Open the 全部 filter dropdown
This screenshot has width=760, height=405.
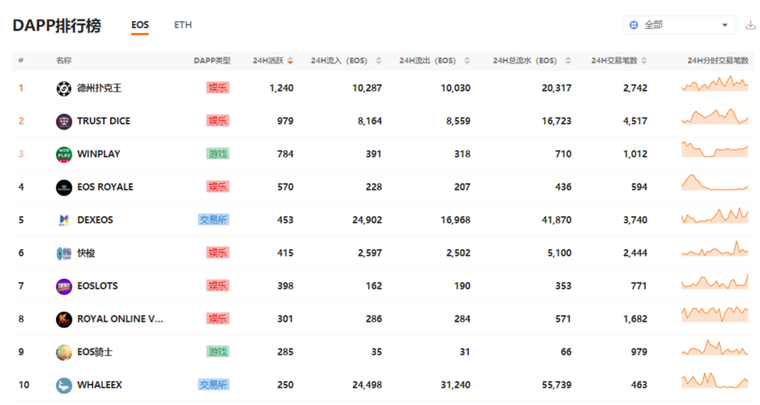coord(679,25)
